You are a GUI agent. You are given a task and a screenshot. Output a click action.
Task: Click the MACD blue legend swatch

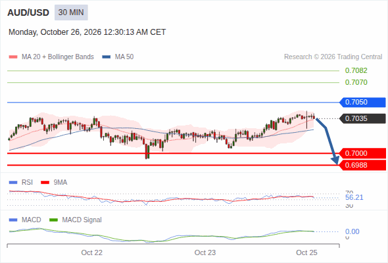pyautogui.click(x=13, y=220)
